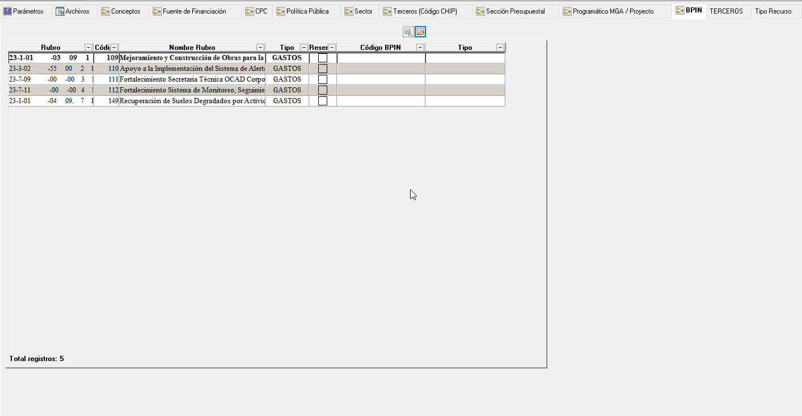Select rubro code 23-1-01 in row 149
The height and width of the screenshot is (416, 802).
click(x=20, y=101)
